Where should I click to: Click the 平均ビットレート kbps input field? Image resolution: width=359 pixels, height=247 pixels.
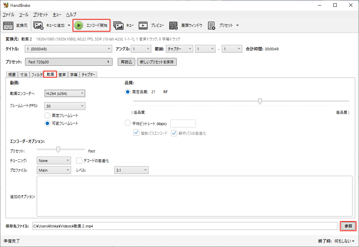click(183, 123)
